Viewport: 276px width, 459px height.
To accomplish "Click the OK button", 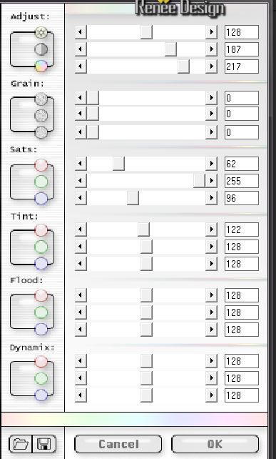I will click(215, 444).
